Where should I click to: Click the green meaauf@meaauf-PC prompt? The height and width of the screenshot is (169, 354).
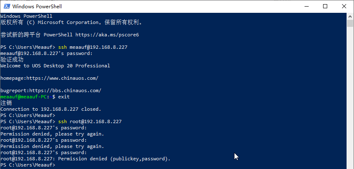(x=24, y=97)
